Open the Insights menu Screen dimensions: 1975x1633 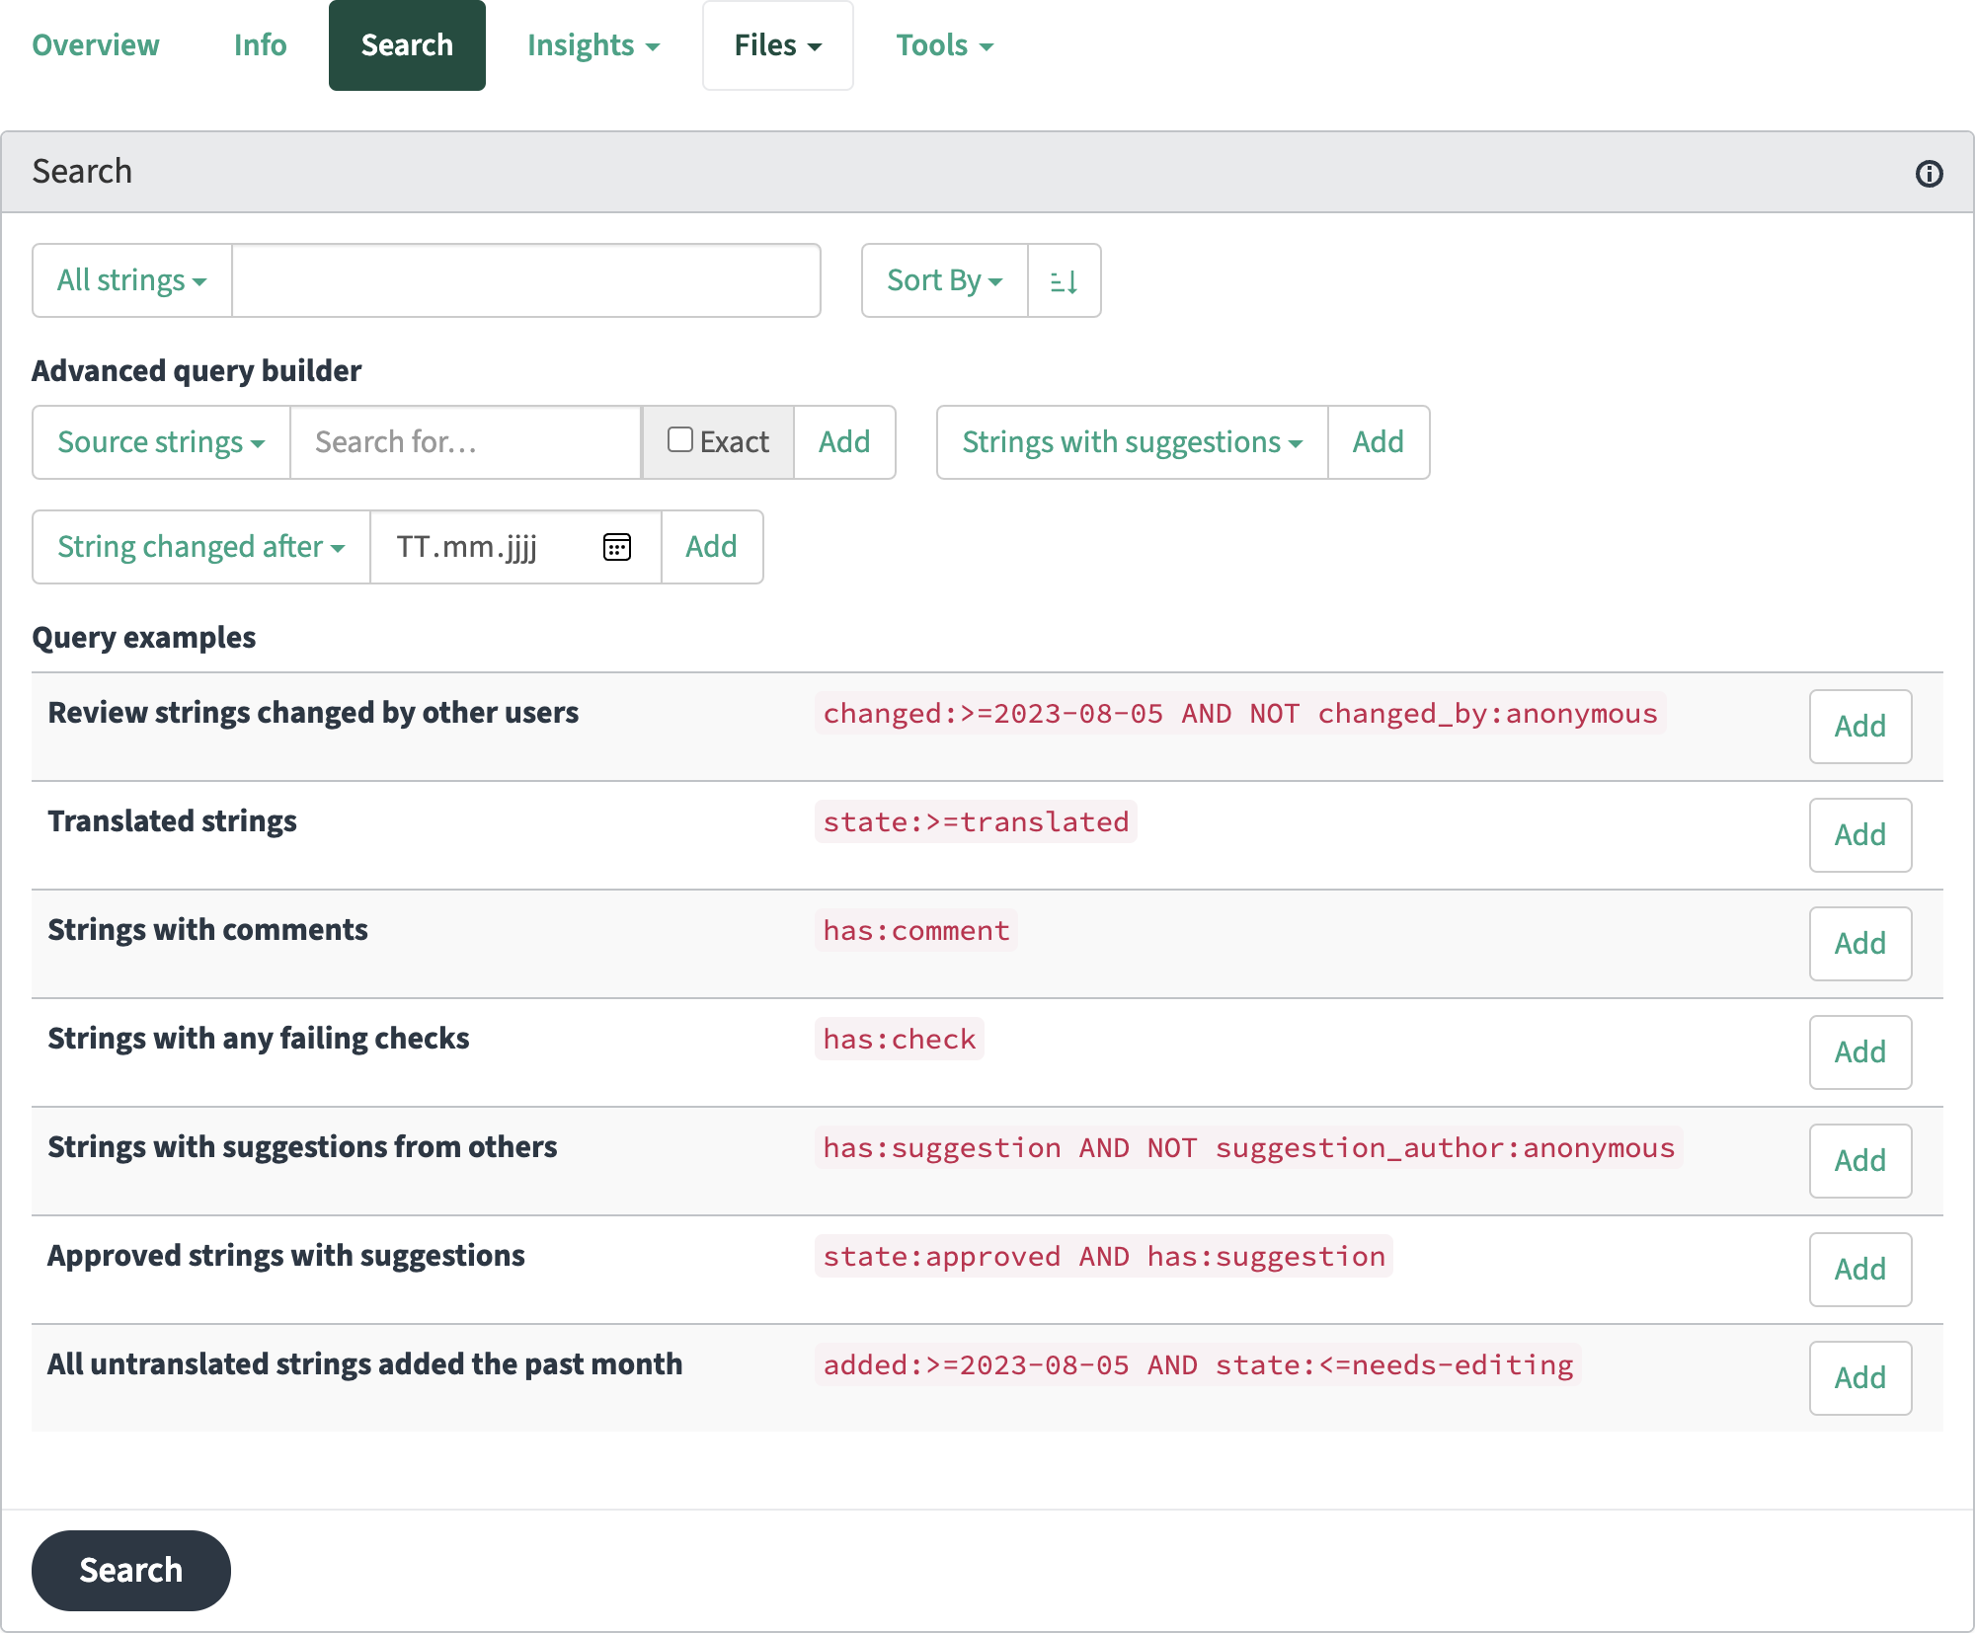[593, 45]
